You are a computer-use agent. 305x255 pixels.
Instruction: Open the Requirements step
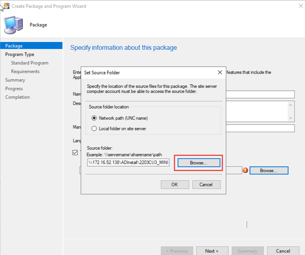point(25,71)
